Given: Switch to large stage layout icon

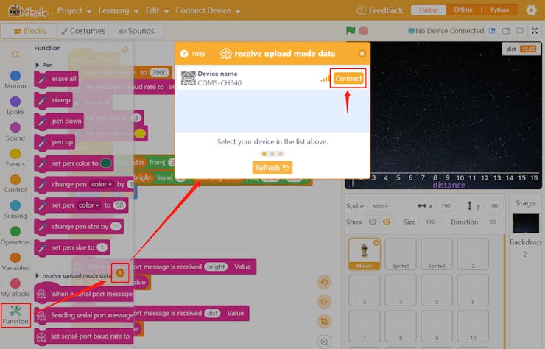Looking at the screenshot, I should click(x=506, y=31).
